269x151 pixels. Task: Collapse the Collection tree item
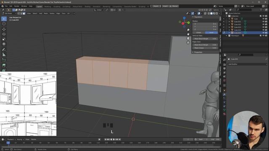227,16
